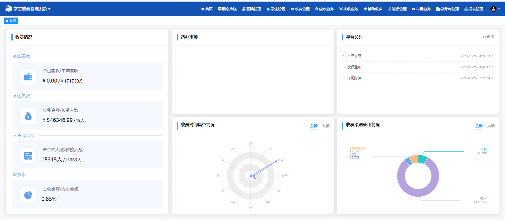Image resolution: width=505 pixels, height=220 pixels.
Task: Click the money bag icon for 欠费金额
Action: [28, 116]
